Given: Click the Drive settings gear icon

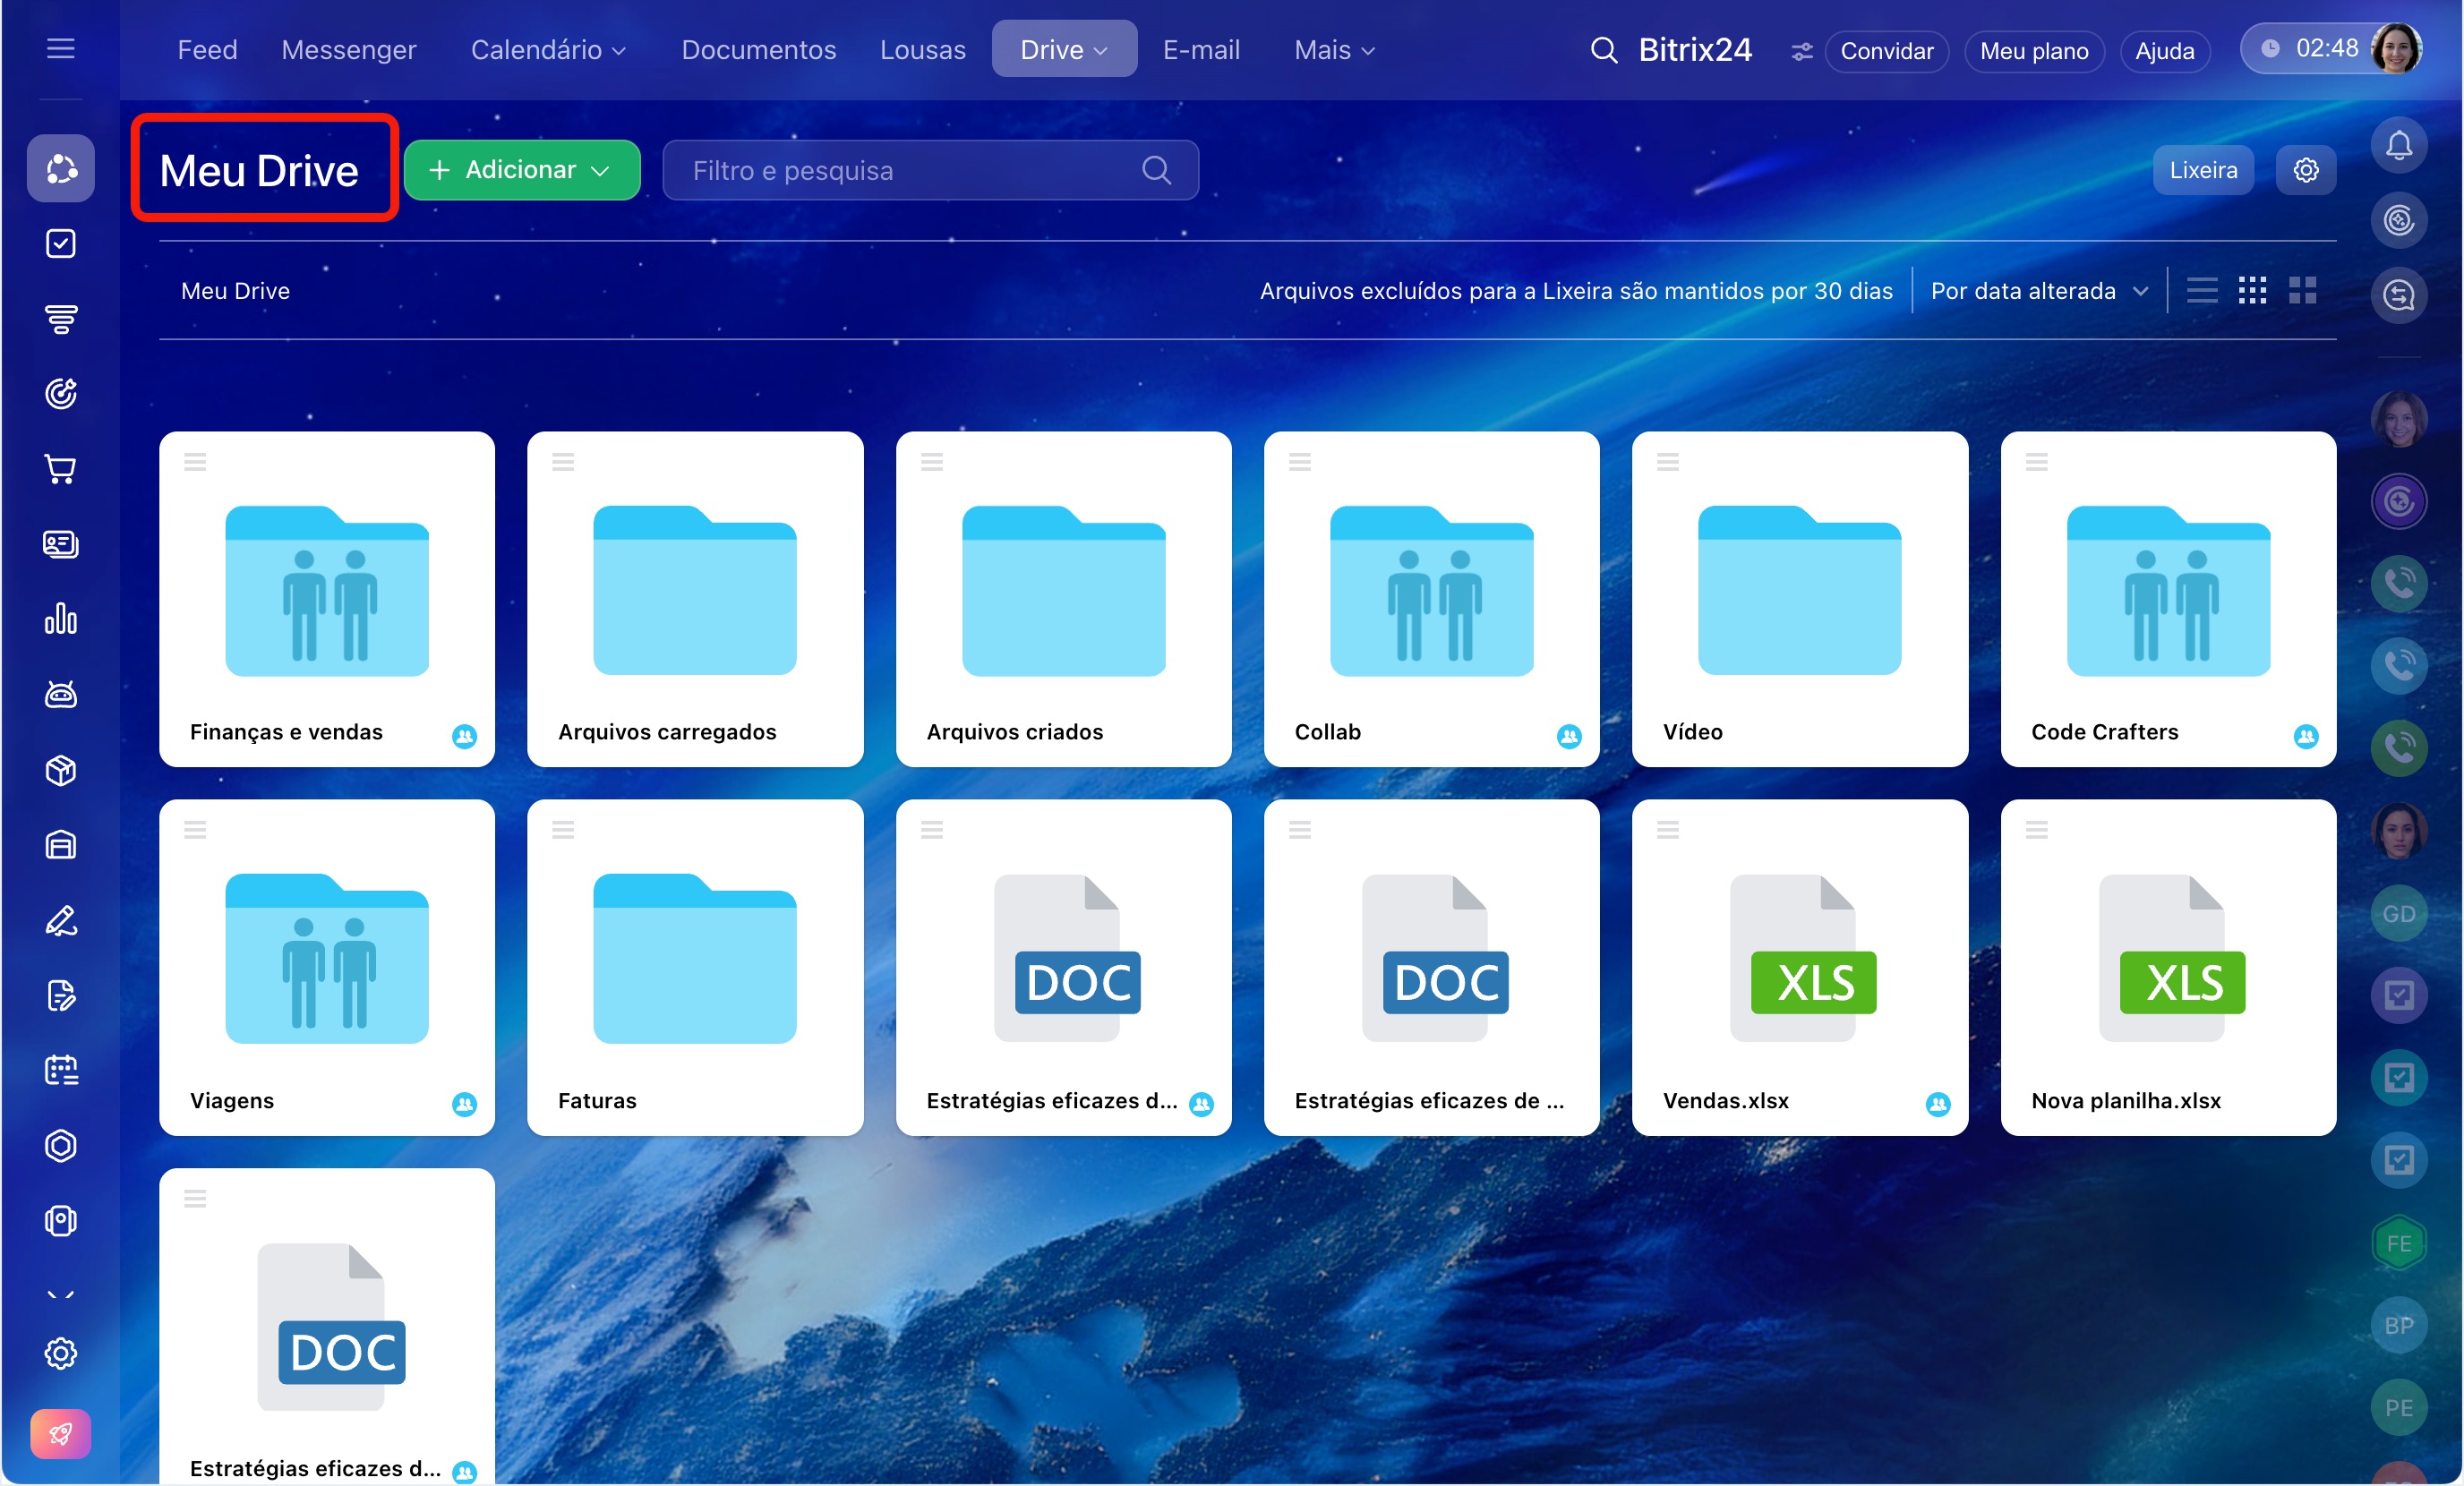Looking at the screenshot, I should point(2305,170).
